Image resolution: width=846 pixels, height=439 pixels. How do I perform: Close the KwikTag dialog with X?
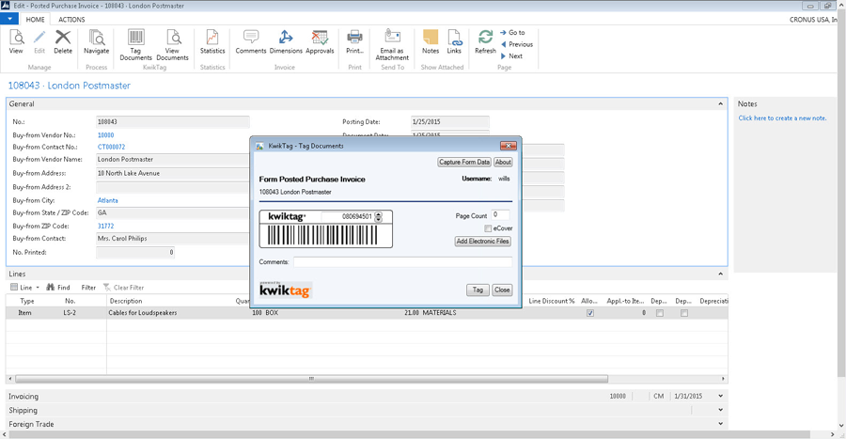(x=509, y=146)
